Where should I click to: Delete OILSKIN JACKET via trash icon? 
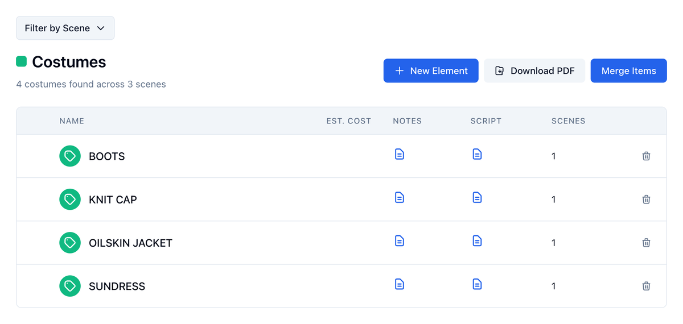646,243
